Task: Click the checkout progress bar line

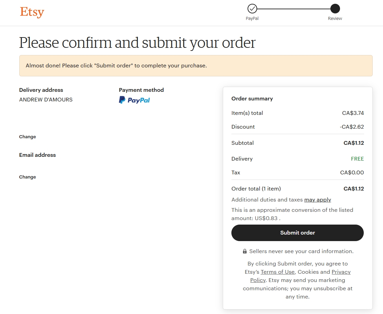Action: [294, 9]
